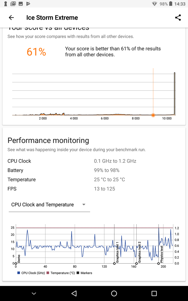Image resolution: width=188 pixels, height=301 pixels.
Task: Select the Demo marker on the chart
Action: tap(16, 263)
